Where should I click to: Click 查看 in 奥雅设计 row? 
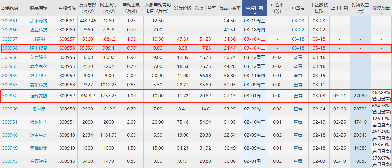pyautogui.click(x=298, y=148)
